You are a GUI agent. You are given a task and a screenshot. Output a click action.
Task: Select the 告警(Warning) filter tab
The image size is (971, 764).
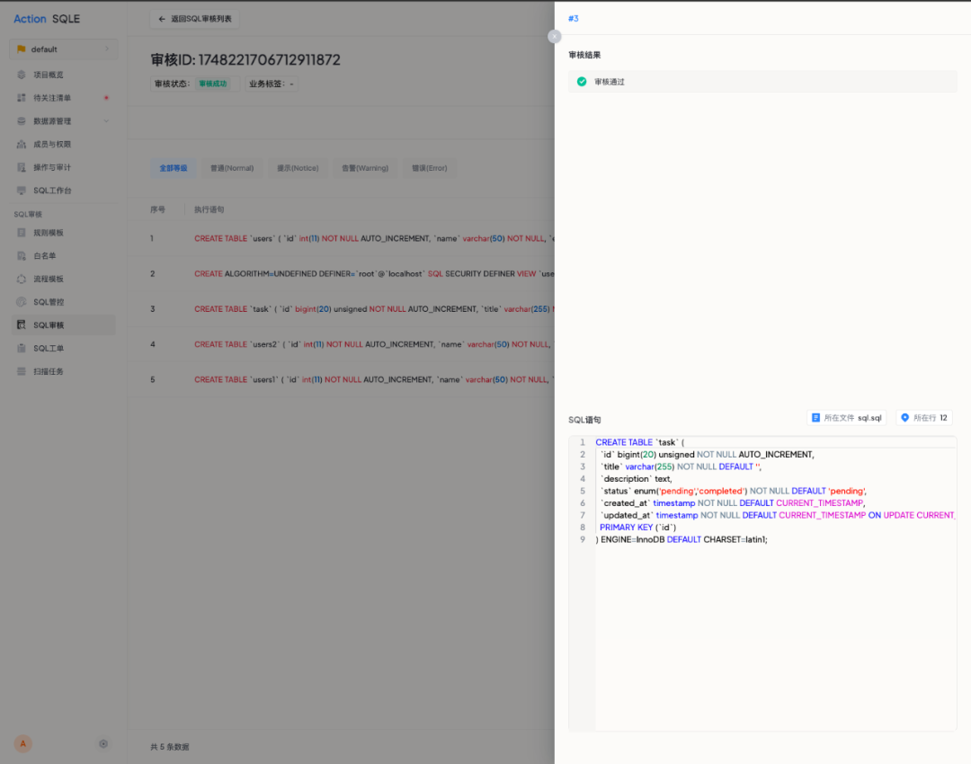pos(365,168)
